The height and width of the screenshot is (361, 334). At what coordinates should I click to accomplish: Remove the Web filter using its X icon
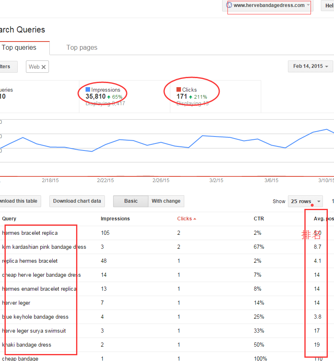click(44, 67)
